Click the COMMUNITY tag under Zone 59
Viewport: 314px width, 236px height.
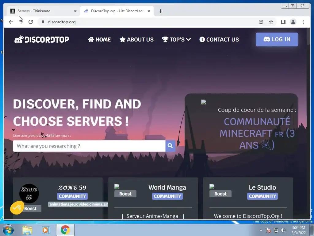coord(72,196)
